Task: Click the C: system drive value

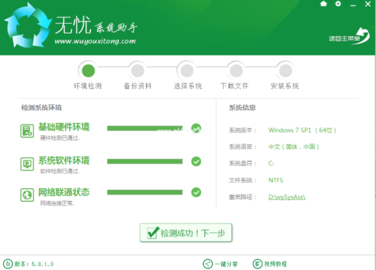Action: click(271, 163)
